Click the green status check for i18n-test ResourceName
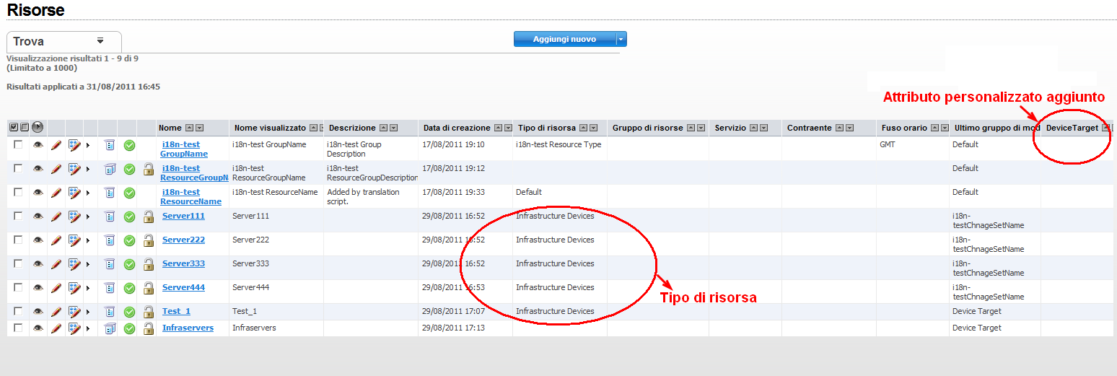1117x376 pixels. [129, 193]
